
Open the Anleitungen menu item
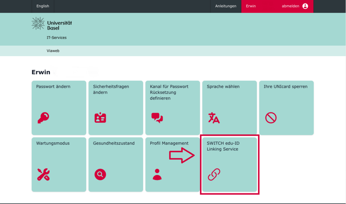point(226,6)
